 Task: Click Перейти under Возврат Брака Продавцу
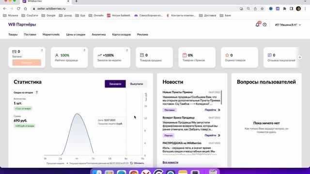pos(212,135)
